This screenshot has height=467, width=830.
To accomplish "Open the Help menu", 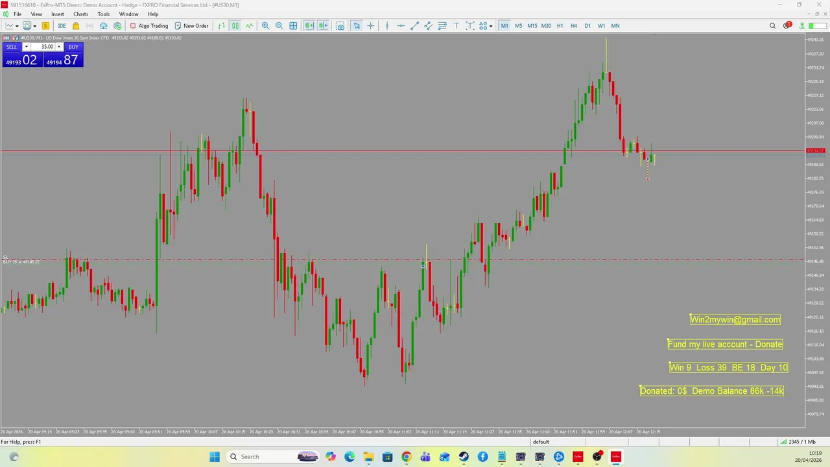I will click(x=153, y=14).
